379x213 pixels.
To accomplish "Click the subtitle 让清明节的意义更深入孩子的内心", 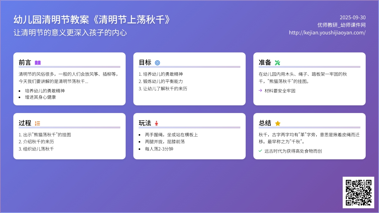I will pyautogui.click(x=70, y=33).
